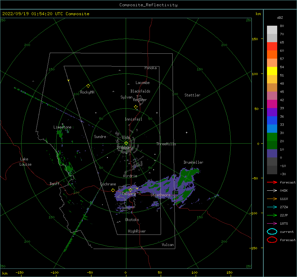Click the 'Ponoka' map label
Image resolution: width=297 pixels, height=277 pixels.
[150, 68]
